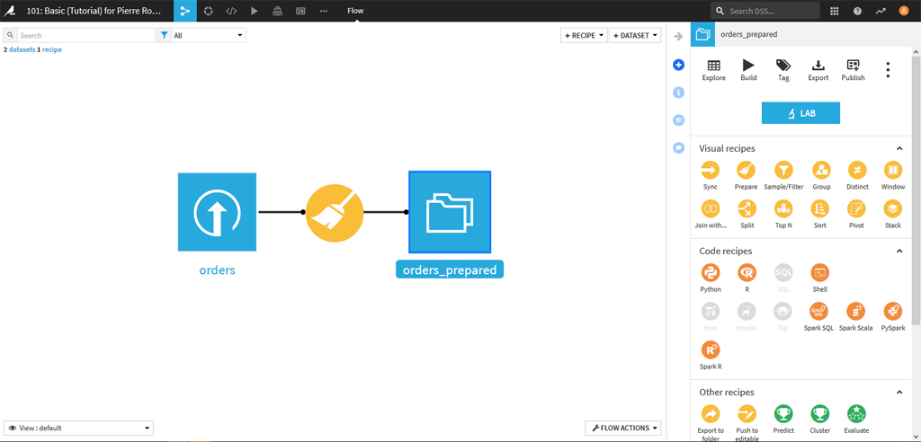Viewport: 921px width, 442px height.
Task: Open the code notebooks icon in top bar
Action: 231,11
